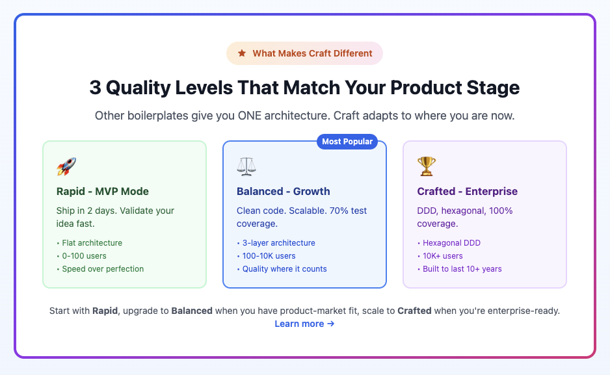Select the What Makes Craft Different pill

coord(304,53)
